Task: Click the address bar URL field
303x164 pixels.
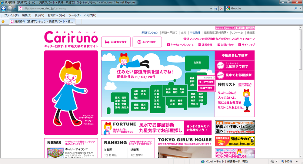Action: [114, 8]
